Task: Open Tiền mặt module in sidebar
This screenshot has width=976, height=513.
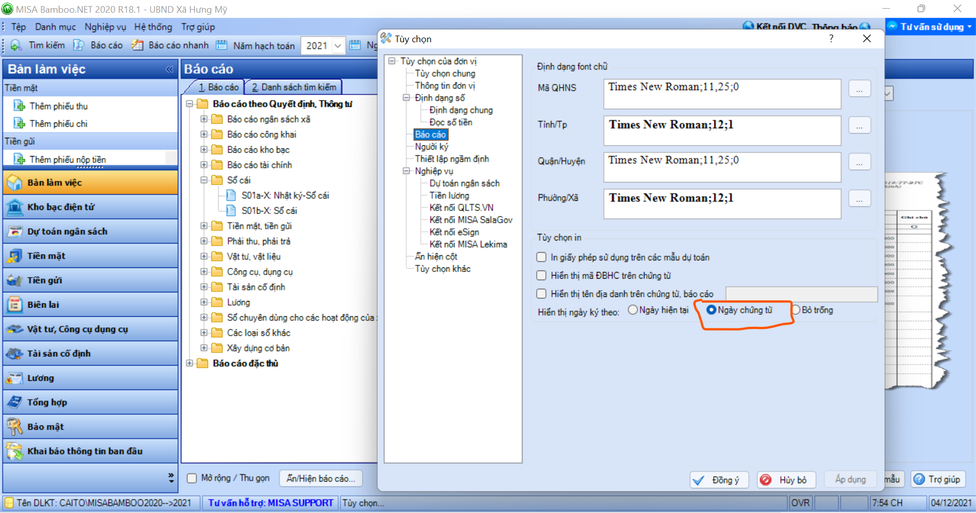Action: coord(90,256)
